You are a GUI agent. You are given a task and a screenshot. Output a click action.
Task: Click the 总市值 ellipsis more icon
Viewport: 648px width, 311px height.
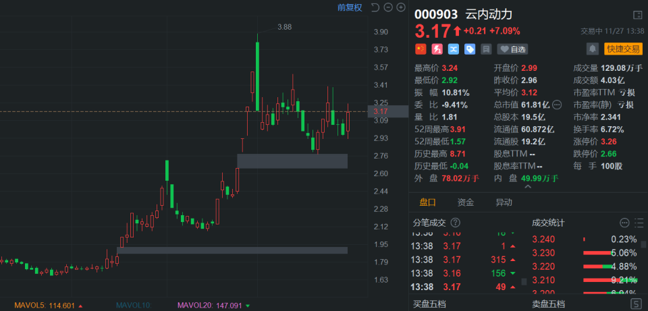[557, 105]
